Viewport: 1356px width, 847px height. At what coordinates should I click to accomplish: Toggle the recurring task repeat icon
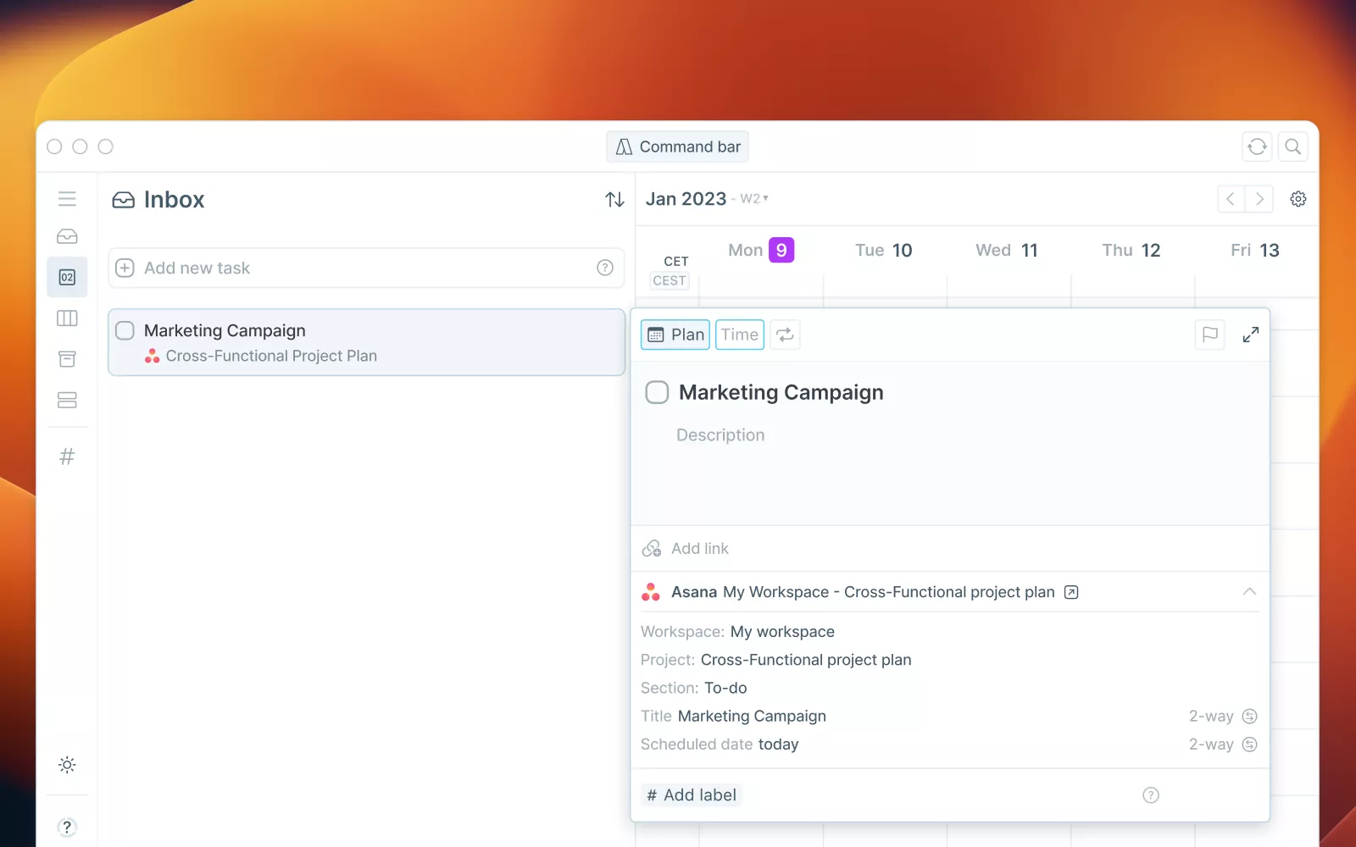click(785, 335)
